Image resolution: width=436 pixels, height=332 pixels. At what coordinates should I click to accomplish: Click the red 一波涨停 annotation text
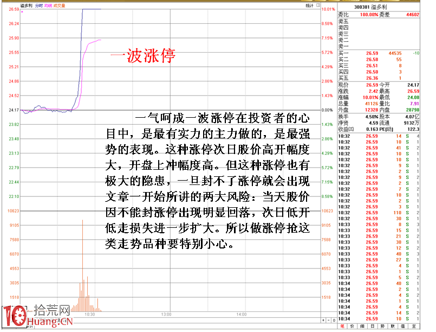pos(143,55)
